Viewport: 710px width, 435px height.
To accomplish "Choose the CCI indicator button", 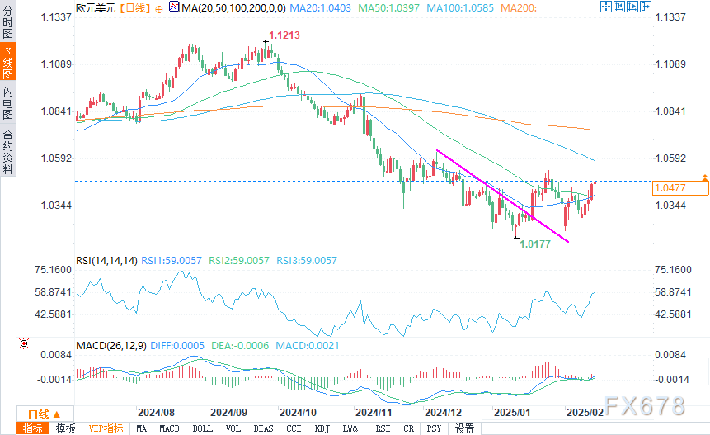I will point(294,428).
